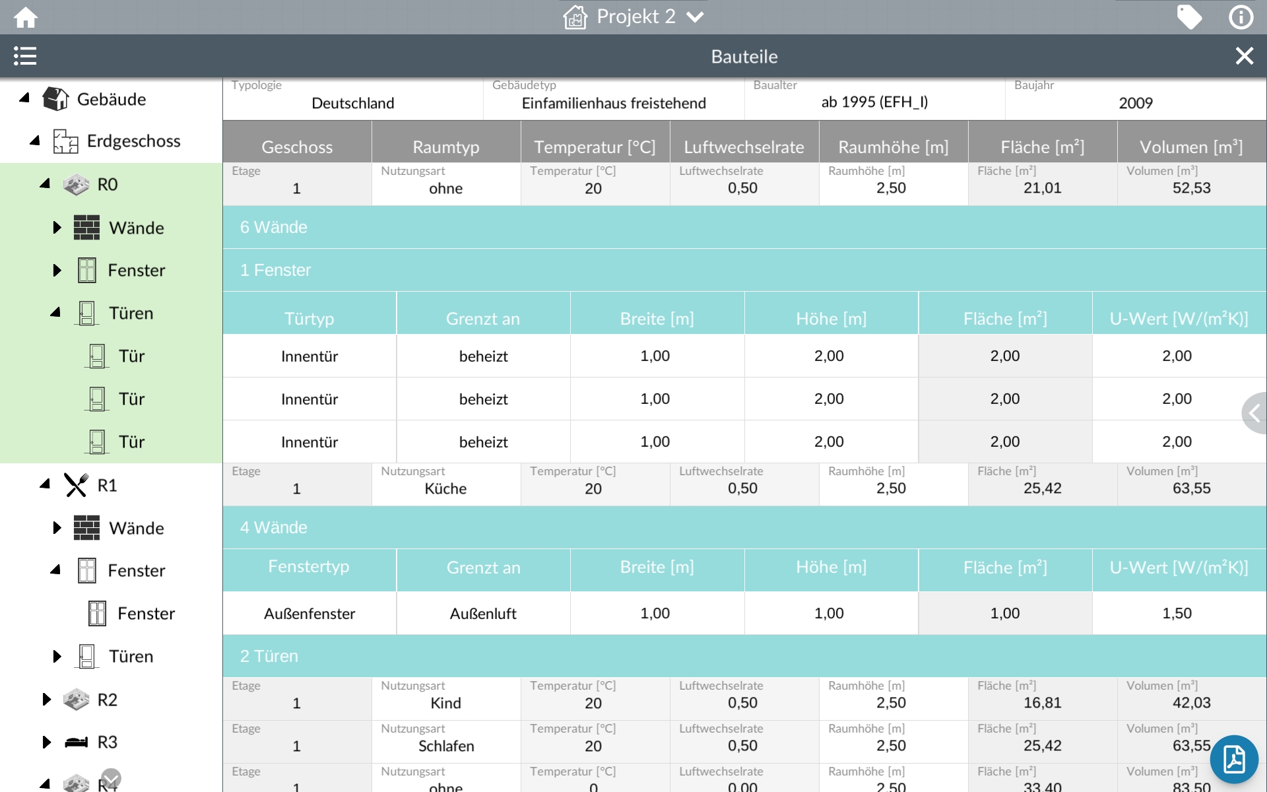Image resolution: width=1267 pixels, height=792 pixels.
Task: Expand the Wände node under R0
Action: click(57, 228)
